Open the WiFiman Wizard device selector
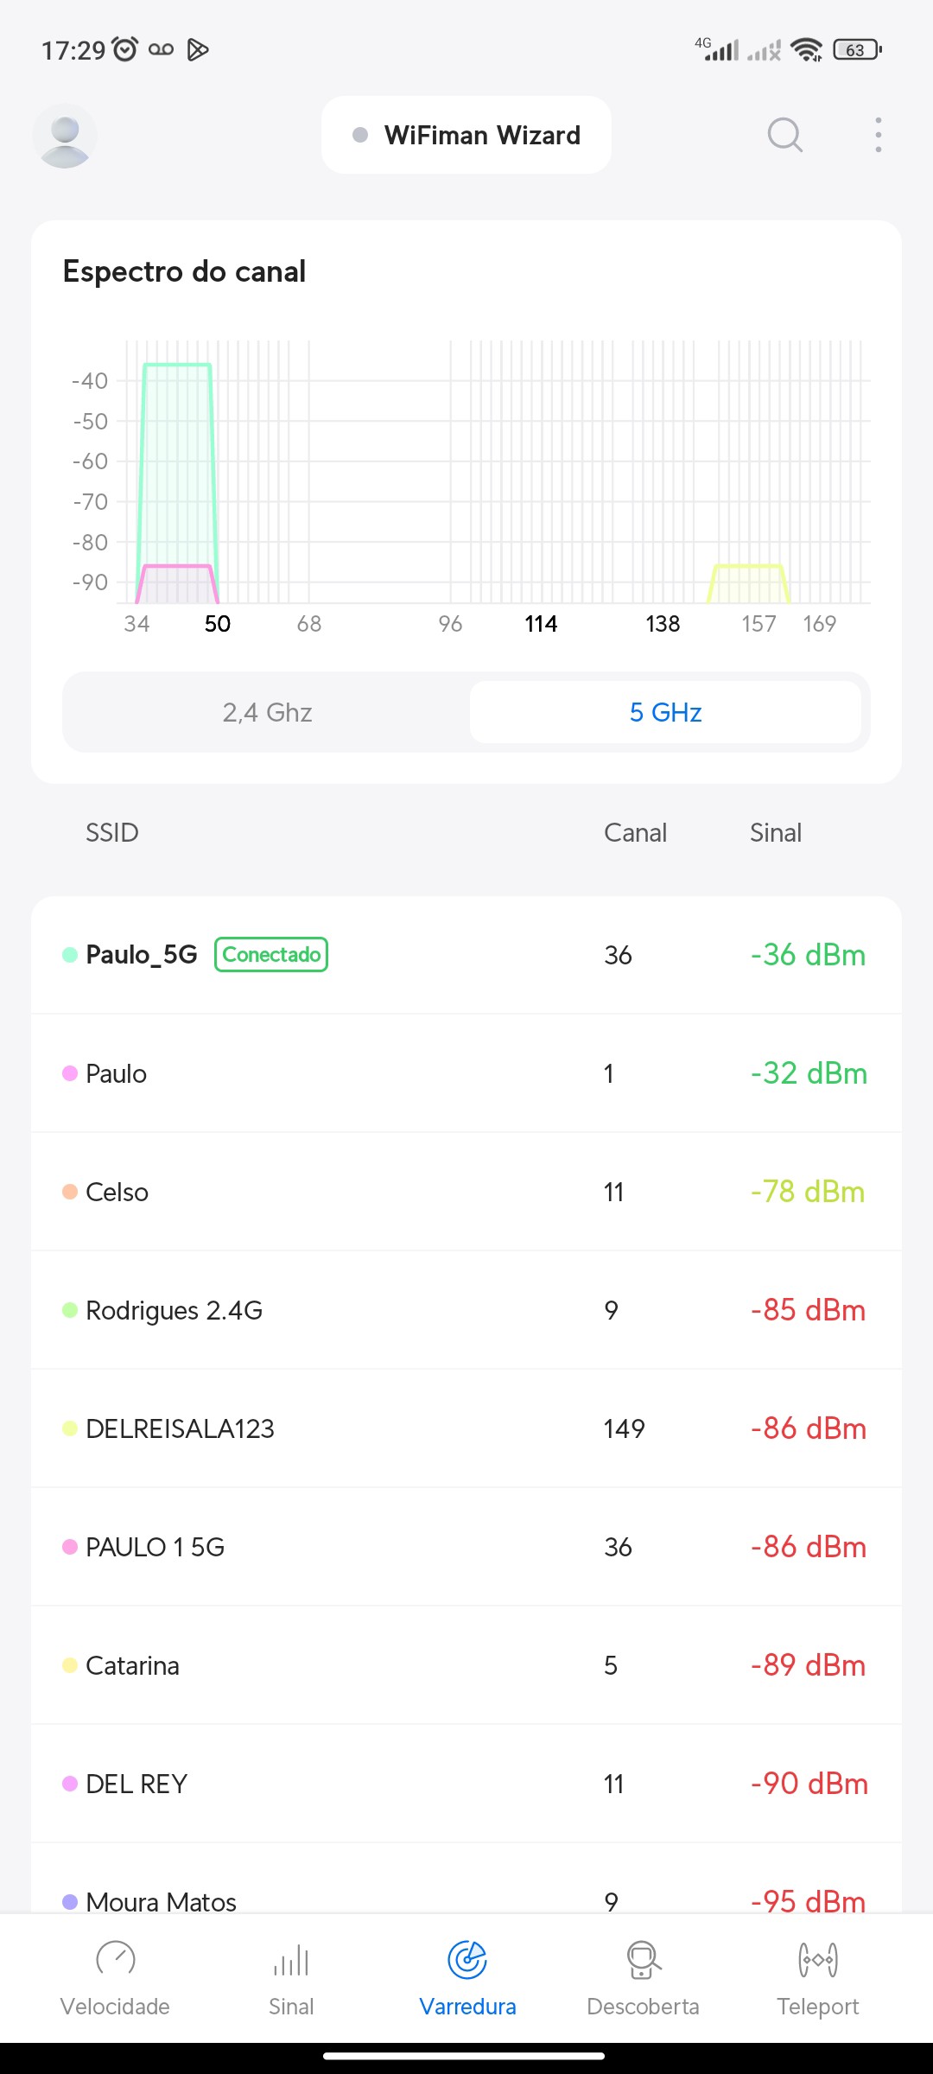 (x=466, y=136)
